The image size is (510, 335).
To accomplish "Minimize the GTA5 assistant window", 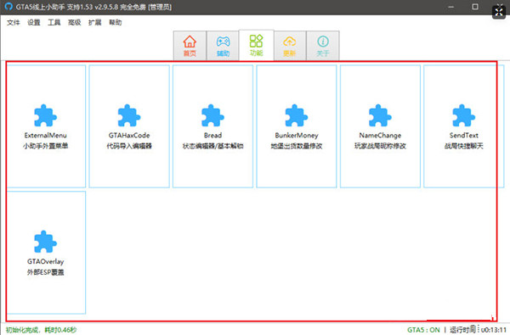I will (450, 7).
